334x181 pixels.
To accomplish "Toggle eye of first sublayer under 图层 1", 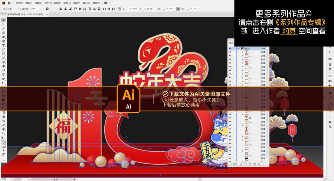I will [230, 52].
